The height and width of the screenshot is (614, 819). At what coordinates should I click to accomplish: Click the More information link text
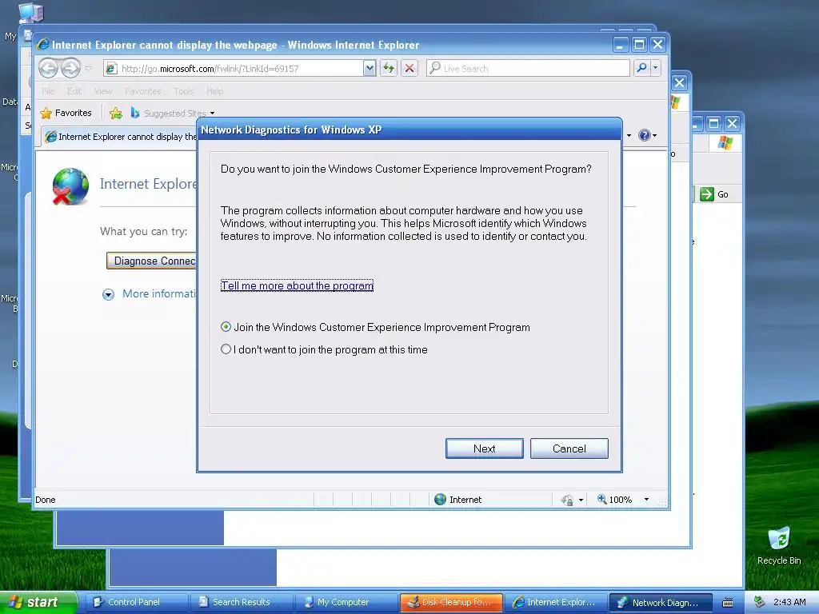[x=159, y=294]
